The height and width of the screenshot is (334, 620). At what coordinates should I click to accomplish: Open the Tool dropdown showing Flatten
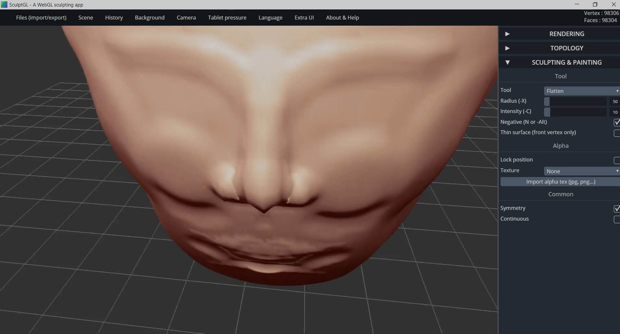click(x=582, y=91)
